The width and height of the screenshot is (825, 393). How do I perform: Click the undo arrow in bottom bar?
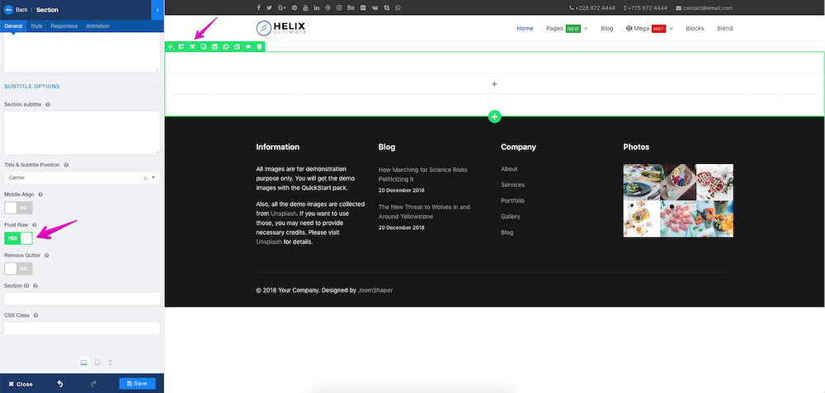pos(60,384)
